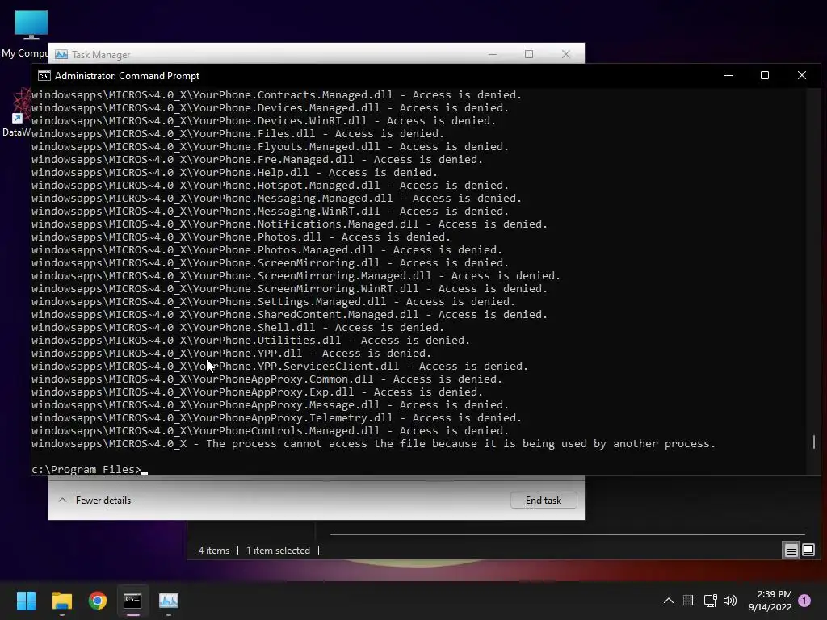Image resolution: width=827 pixels, height=620 pixels.
Task: Click the 'YourPhone.Contracts.Managed.dll' output line
Action: (x=276, y=95)
